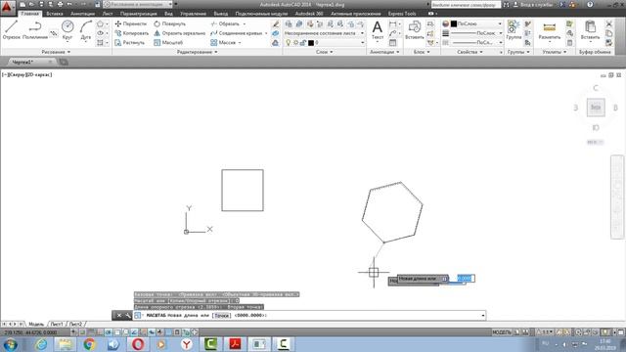The image size is (626, 352).
Task: Click the wrench icon on command line
Action: pos(128,315)
